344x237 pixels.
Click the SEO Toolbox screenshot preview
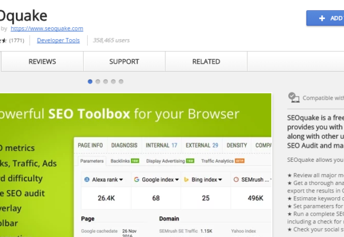(x=136, y=165)
